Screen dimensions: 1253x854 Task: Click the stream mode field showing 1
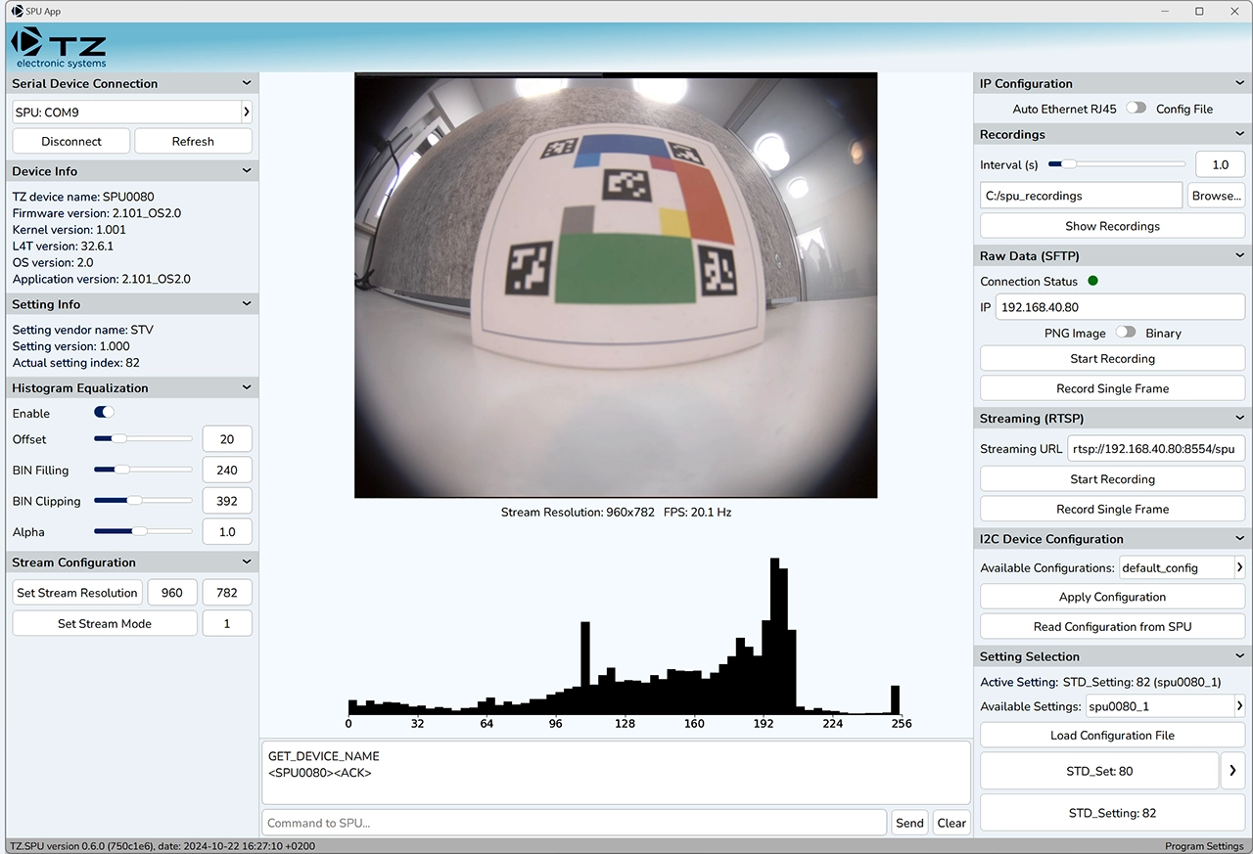coord(227,623)
